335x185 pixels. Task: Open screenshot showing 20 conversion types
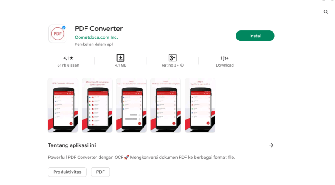(97, 105)
